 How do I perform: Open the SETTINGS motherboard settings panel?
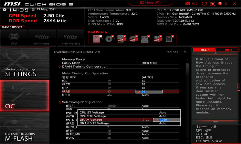pos(25,63)
